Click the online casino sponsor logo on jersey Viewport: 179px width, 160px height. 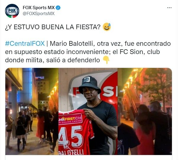(70, 120)
